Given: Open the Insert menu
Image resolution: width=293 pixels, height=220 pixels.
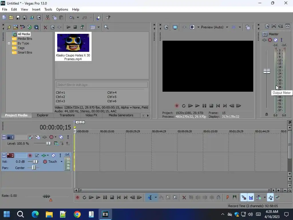Looking at the screenshot, I should click(36, 9).
